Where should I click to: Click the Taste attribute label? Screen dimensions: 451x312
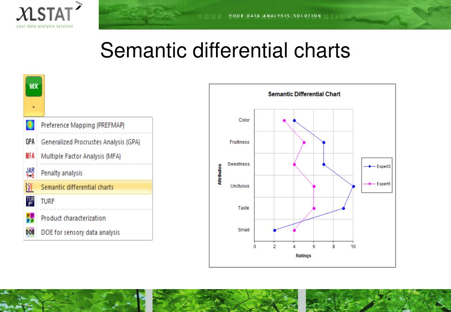click(243, 208)
